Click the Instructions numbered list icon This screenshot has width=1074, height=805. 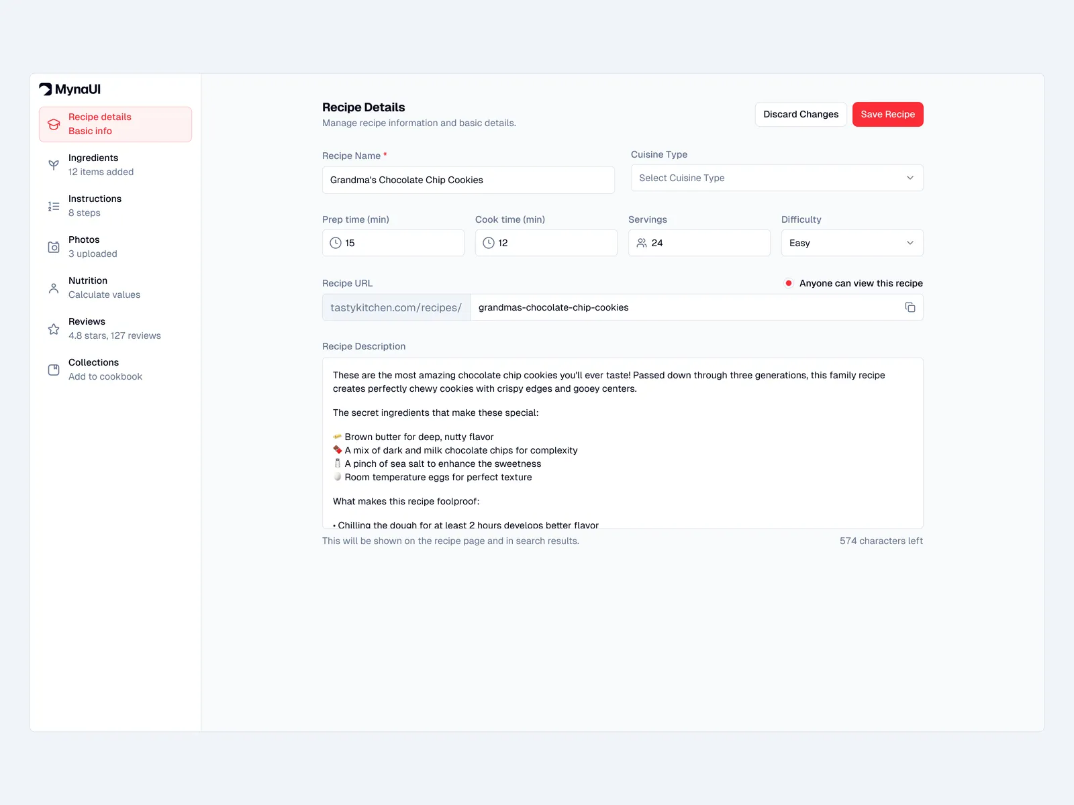54,206
